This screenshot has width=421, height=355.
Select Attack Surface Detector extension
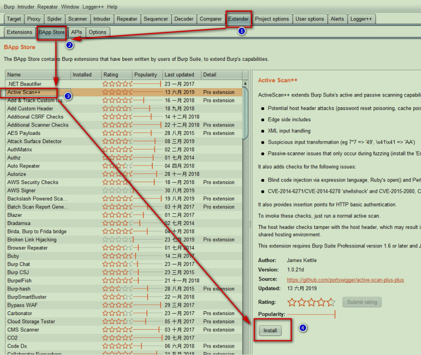pyautogui.click(x=124, y=141)
